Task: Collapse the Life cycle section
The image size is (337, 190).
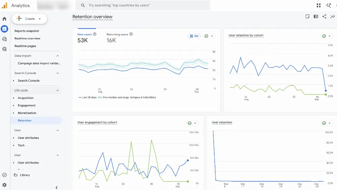Action: coord(58,90)
